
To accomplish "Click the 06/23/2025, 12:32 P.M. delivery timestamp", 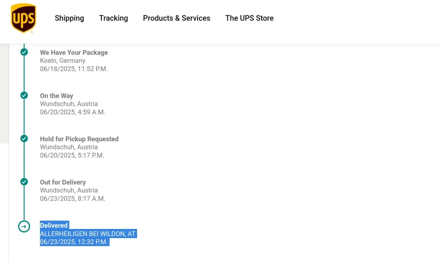I will (x=74, y=242).
